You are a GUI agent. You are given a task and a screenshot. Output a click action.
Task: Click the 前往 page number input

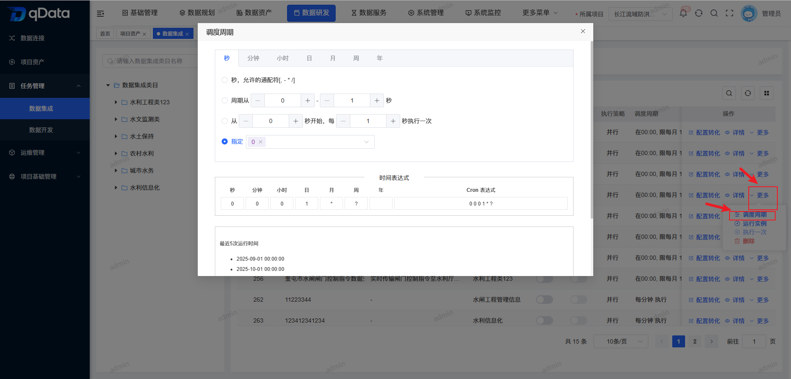point(754,341)
